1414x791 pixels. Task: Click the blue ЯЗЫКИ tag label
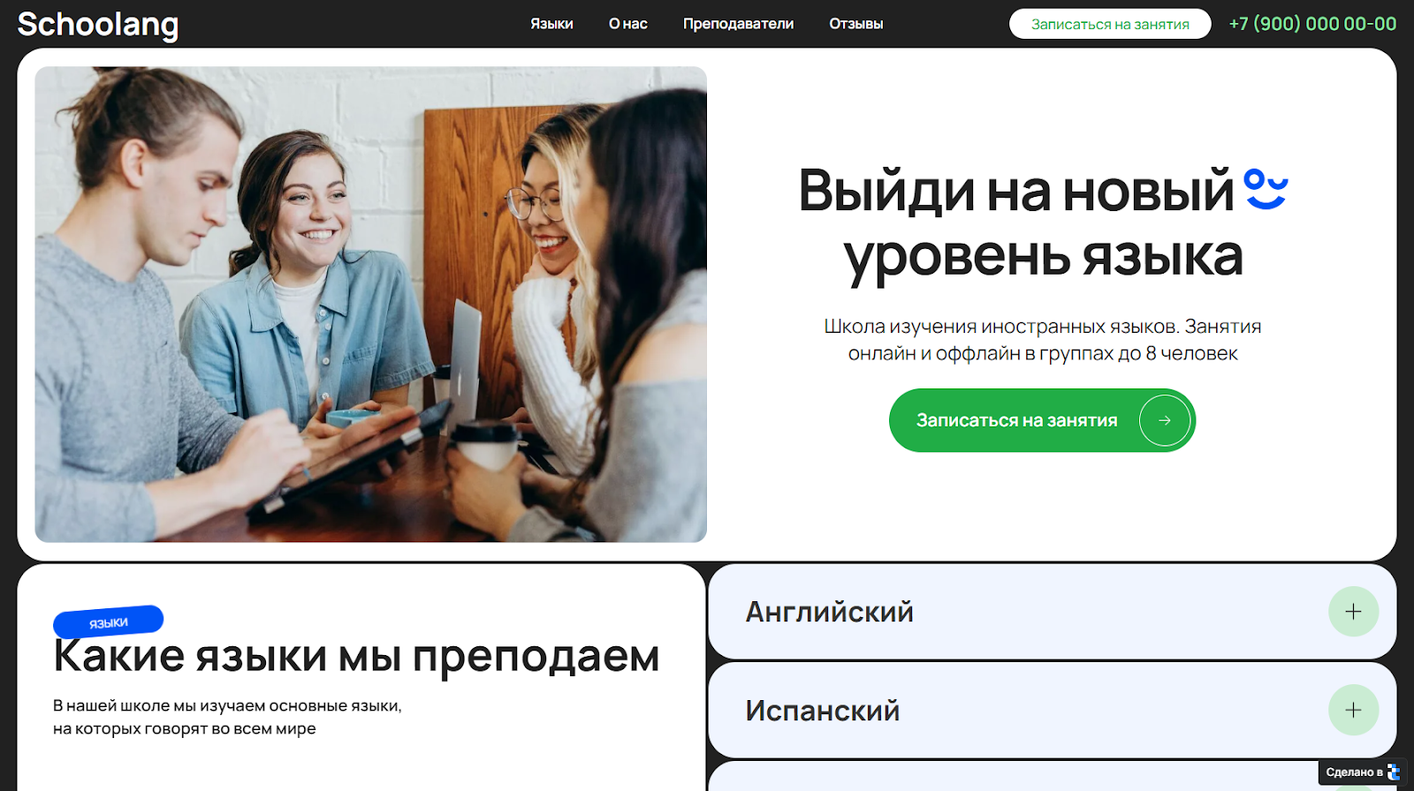[109, 622]
